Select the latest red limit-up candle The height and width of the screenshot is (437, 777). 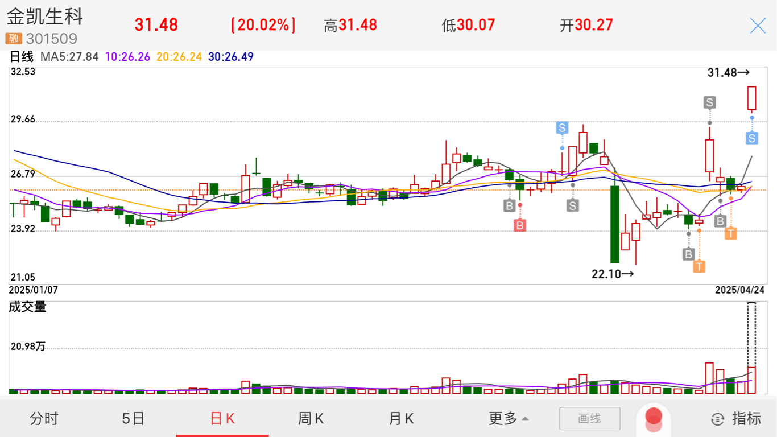[752, 98]
